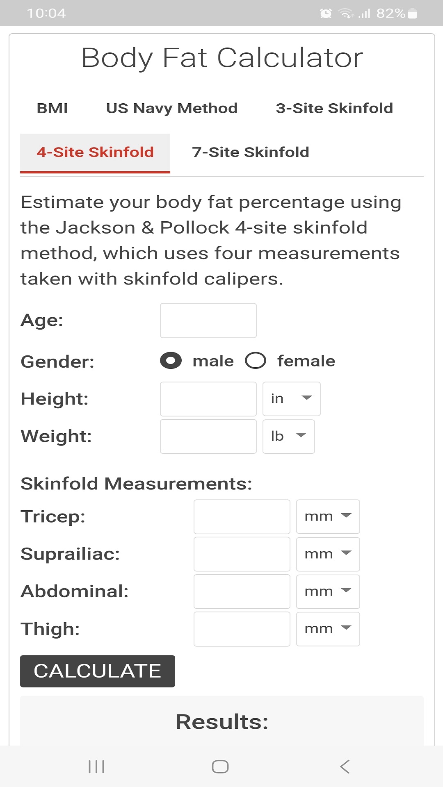
Task: Expand the Thigh measurement units dropdown
Action: pyautogui.click(x=328, y=629)
